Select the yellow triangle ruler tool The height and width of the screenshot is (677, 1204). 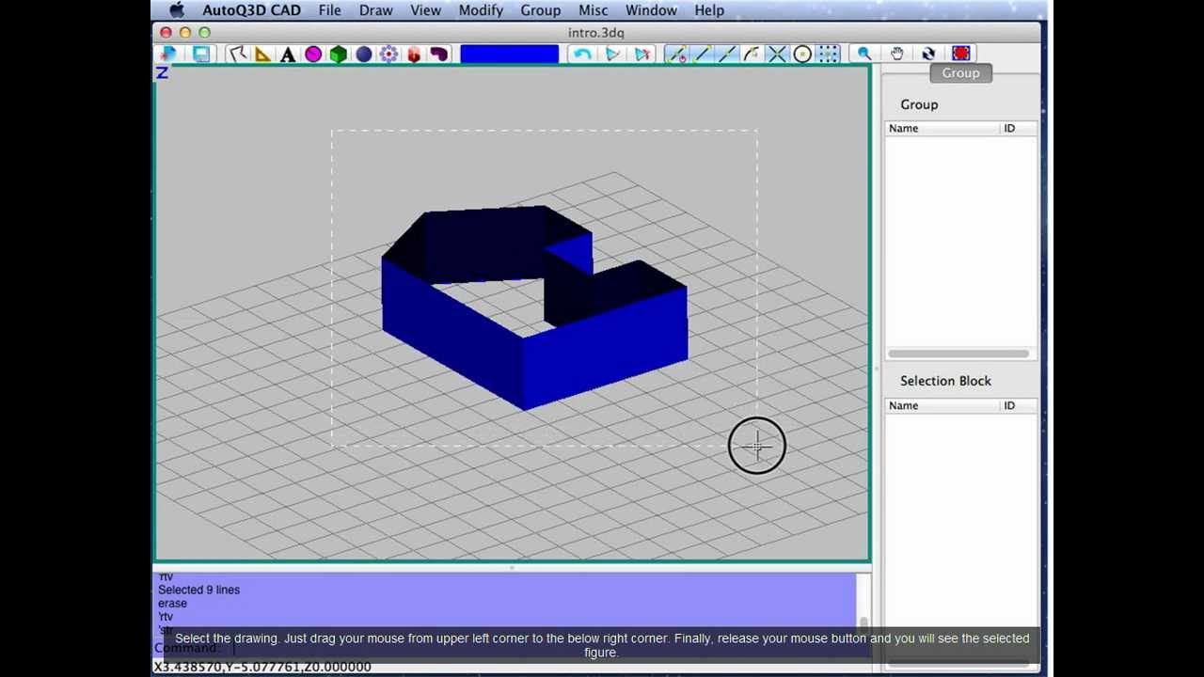pos(262,55)
